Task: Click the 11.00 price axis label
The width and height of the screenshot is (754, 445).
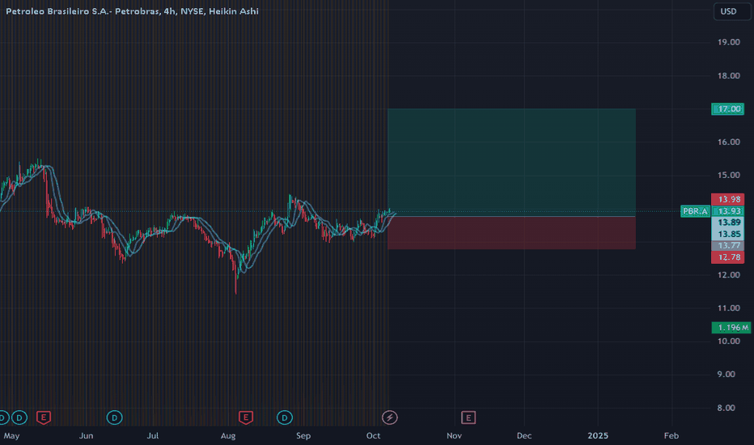Action: (728, 308)
